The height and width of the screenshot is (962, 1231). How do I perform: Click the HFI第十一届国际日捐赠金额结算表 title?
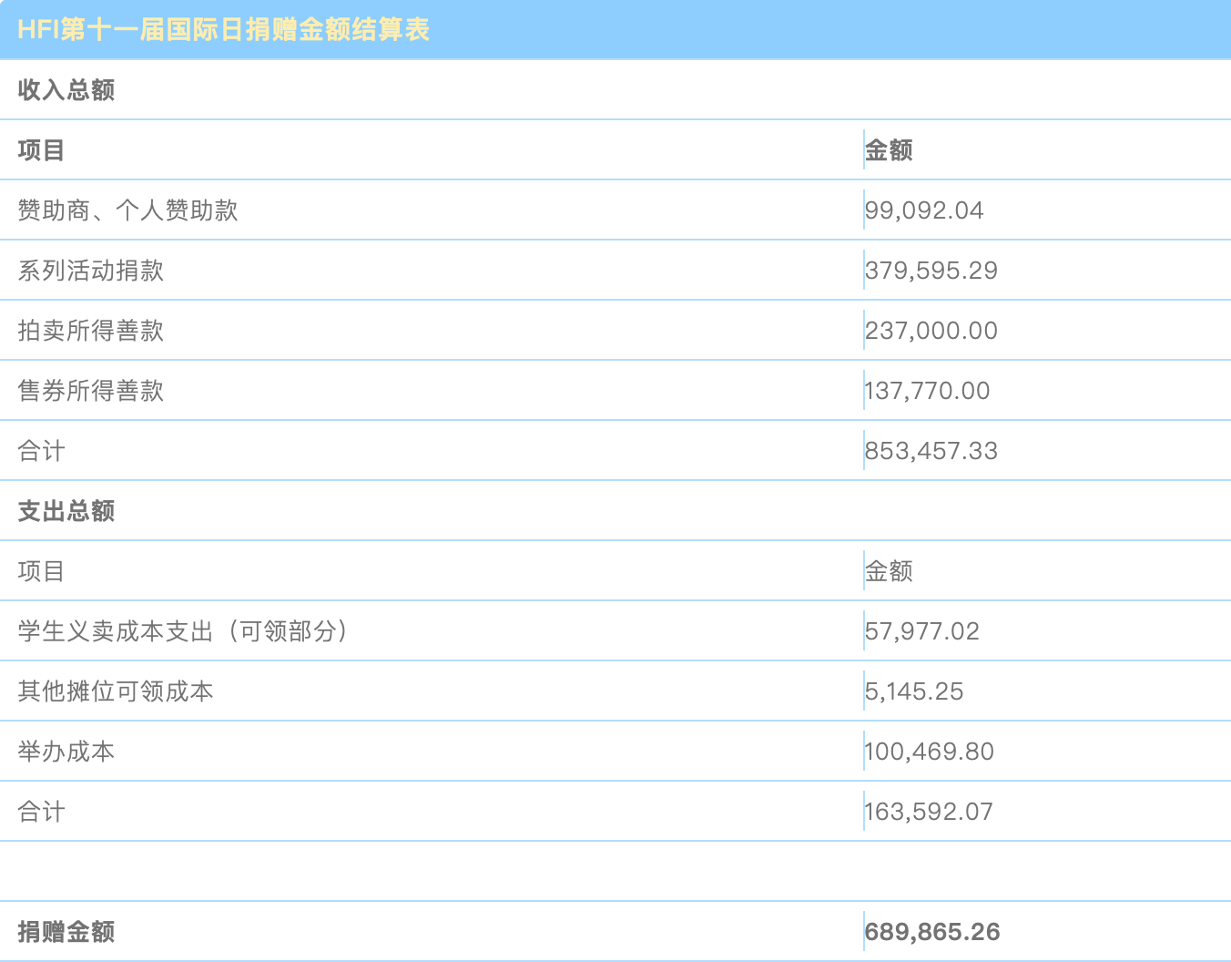tap(223, 30)
